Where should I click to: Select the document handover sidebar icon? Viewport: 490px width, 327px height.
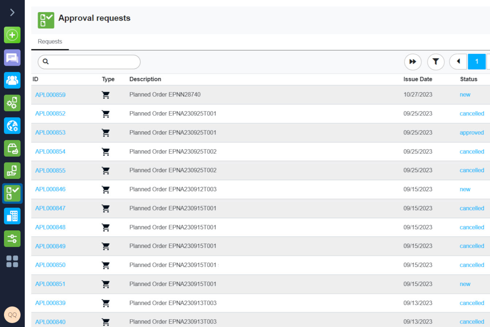coord(12,171)
